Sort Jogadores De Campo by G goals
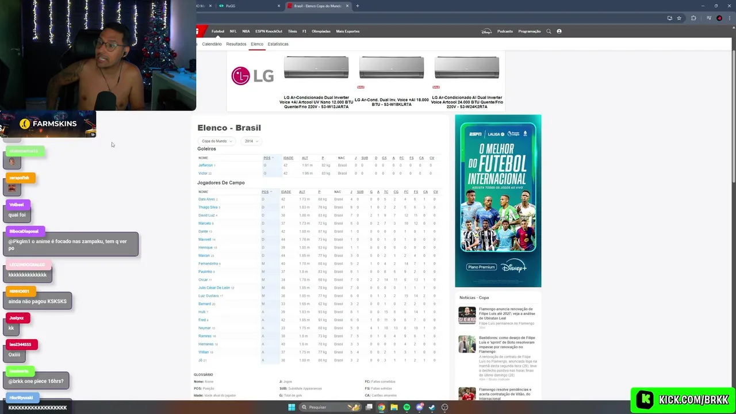Screen dimensions: 736x414 pos(371,191)
